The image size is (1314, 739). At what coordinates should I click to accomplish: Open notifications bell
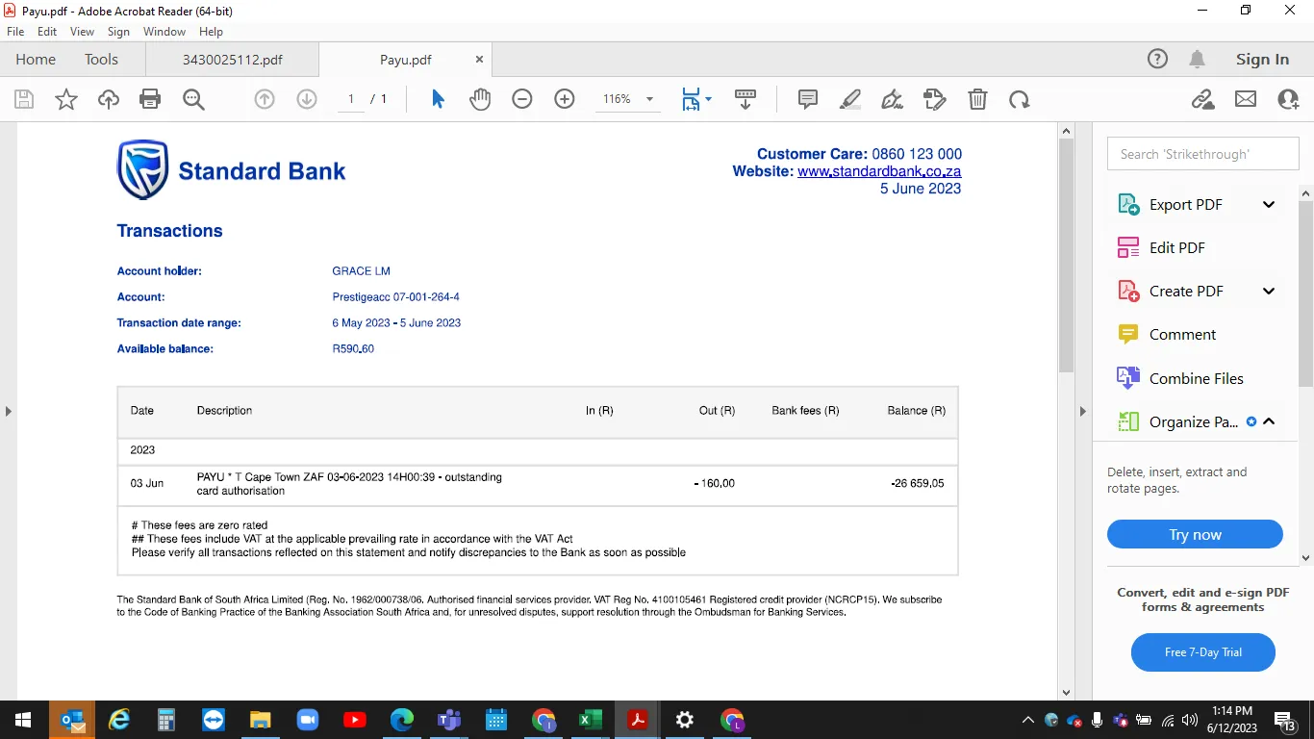1197,59
